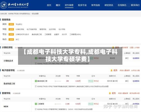The height and width of the screenshot is (112, 141).
Task: Filter 地点 by 浙江
Action: [x=17, y=39]
